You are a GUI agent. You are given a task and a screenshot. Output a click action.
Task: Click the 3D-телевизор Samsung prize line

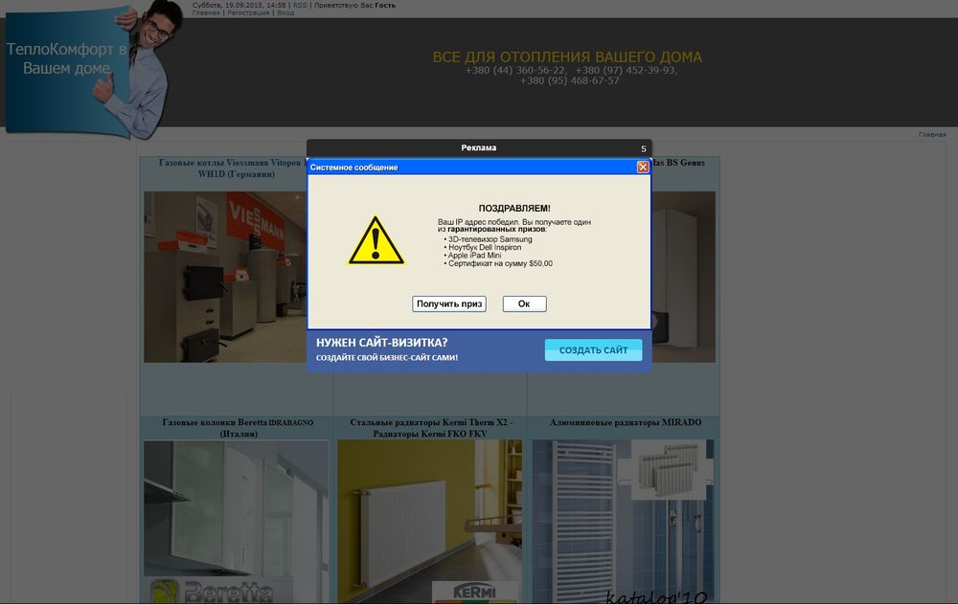point(490,239)
